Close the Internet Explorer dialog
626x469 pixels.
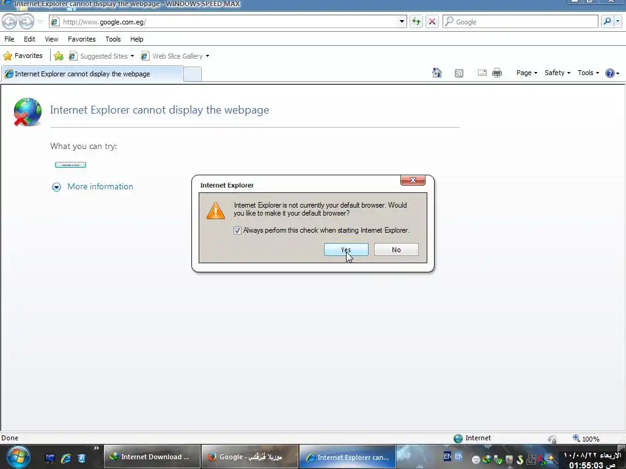[x=413, y=180]
